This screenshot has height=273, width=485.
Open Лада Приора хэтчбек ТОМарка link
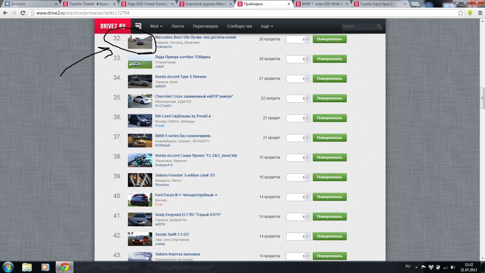click(182, 57)
